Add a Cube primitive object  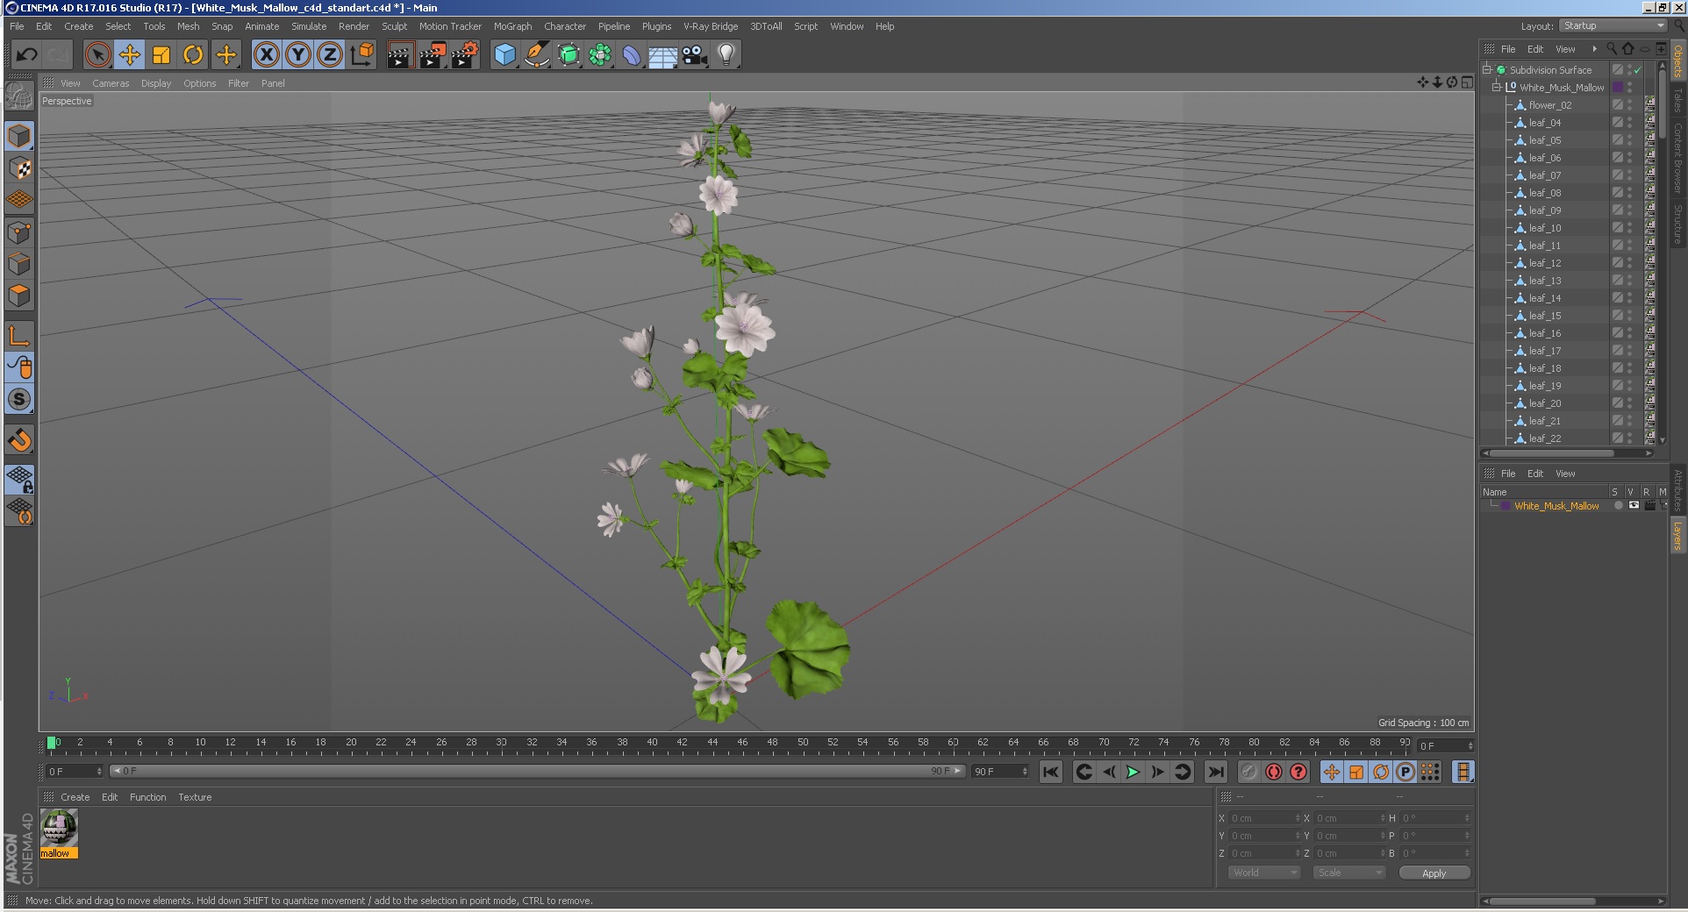[505, 55]
